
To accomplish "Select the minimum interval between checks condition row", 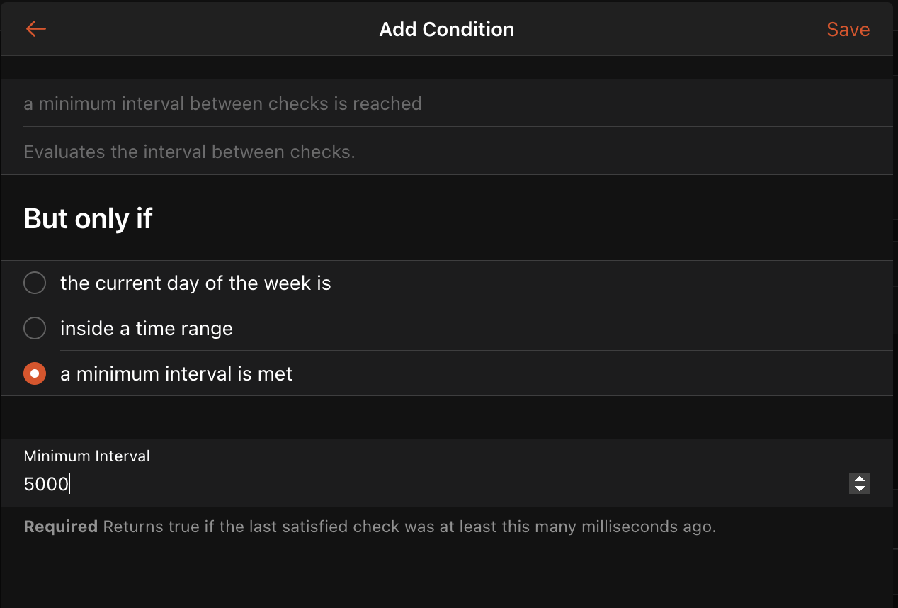I will 222,103.
